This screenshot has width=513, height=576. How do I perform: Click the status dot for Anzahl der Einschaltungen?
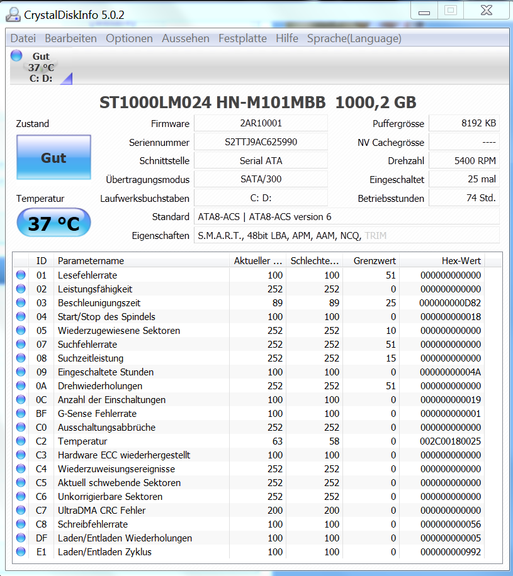[21, 399]
